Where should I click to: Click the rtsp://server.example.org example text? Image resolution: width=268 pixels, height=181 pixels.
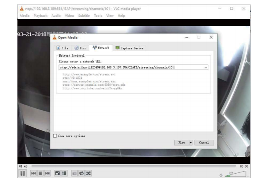pyautogui.click(x=94, y=85)
